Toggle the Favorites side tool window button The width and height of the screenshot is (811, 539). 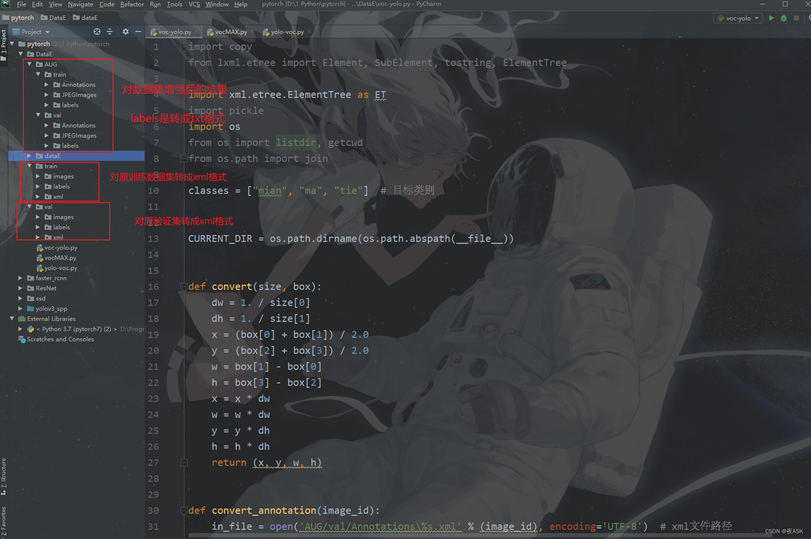coord(4,522)
